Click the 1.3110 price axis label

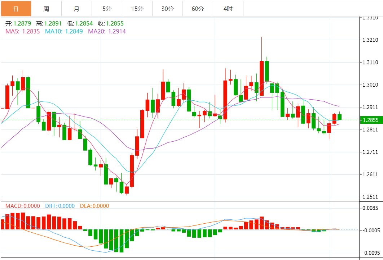tap(370, 62)
